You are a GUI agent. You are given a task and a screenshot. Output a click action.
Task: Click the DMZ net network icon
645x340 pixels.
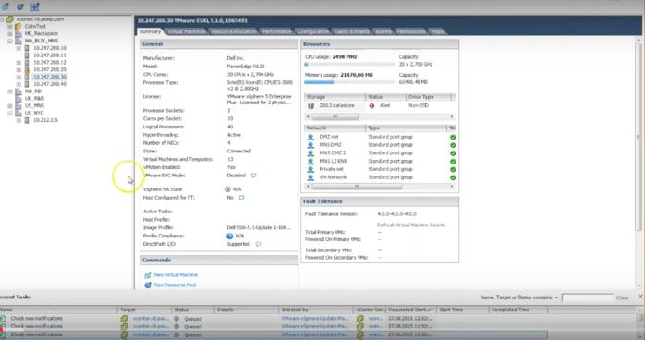point(310,137)
